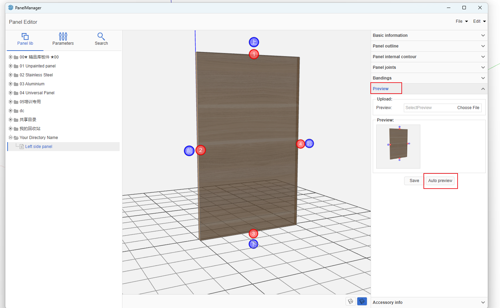Expand the Basic information section
The width and height of the screenshot is (500, 308).
point(429,35)
